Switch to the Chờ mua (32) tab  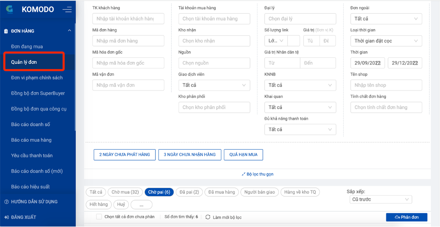[x=125, y=192]
